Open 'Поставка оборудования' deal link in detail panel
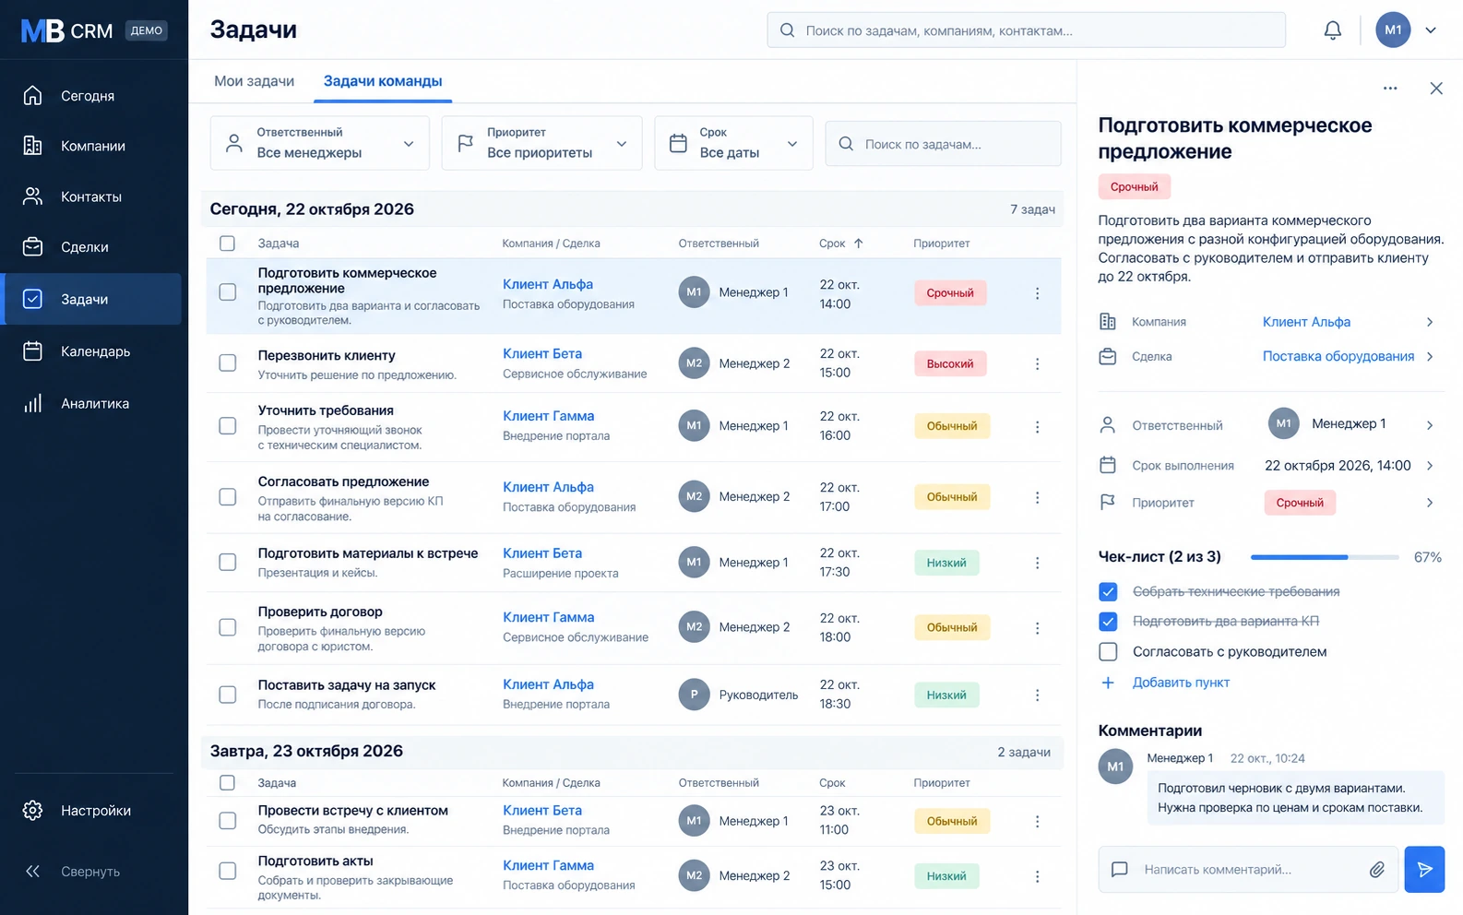The image size is (1463, 915). point(1338,357)
